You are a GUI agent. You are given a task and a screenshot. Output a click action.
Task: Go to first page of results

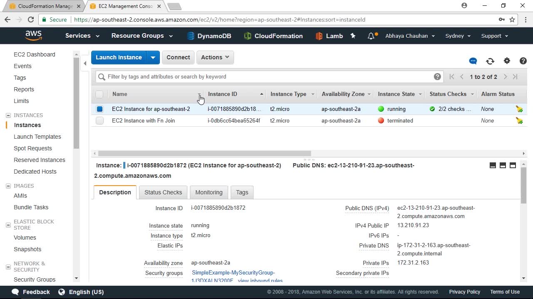click(x=452, y=76)
